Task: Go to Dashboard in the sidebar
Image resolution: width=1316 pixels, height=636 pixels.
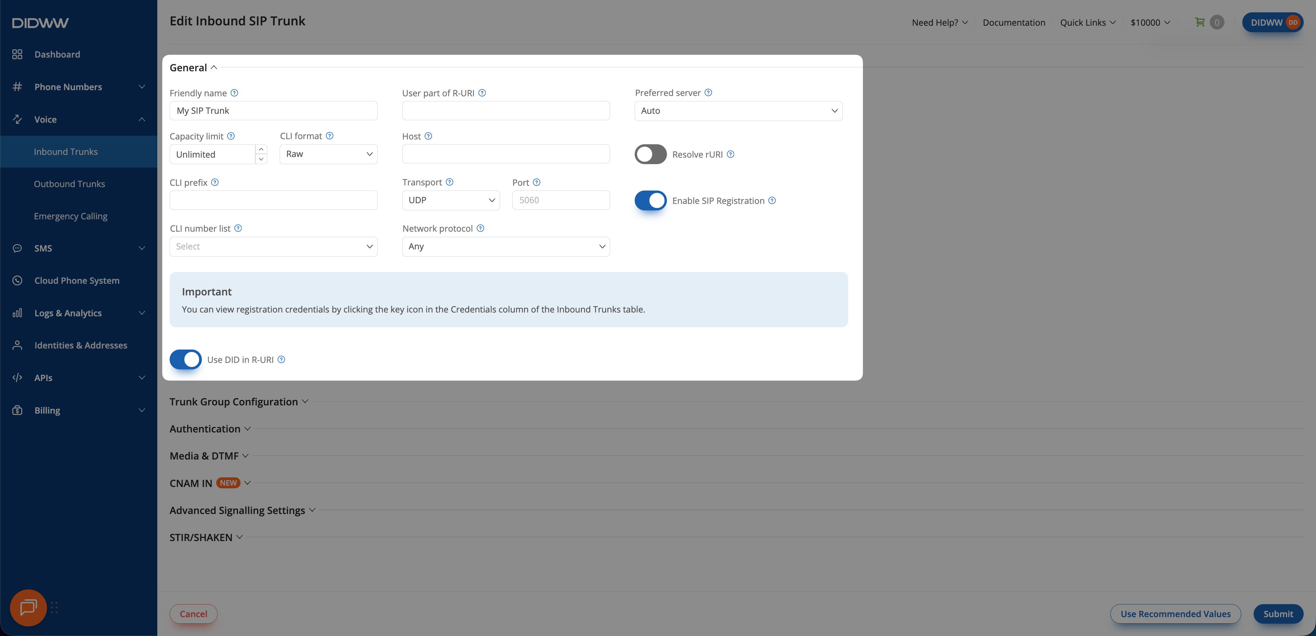Action: pos(57,54)
